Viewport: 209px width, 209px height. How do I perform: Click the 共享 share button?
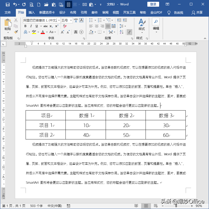(197, 13)
